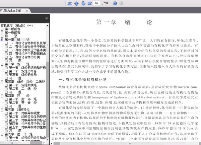The height and width of the screenshot is (145, 201).
Task: Open bookmark 五、有机化合物的分类
Action: click(24, 57)
